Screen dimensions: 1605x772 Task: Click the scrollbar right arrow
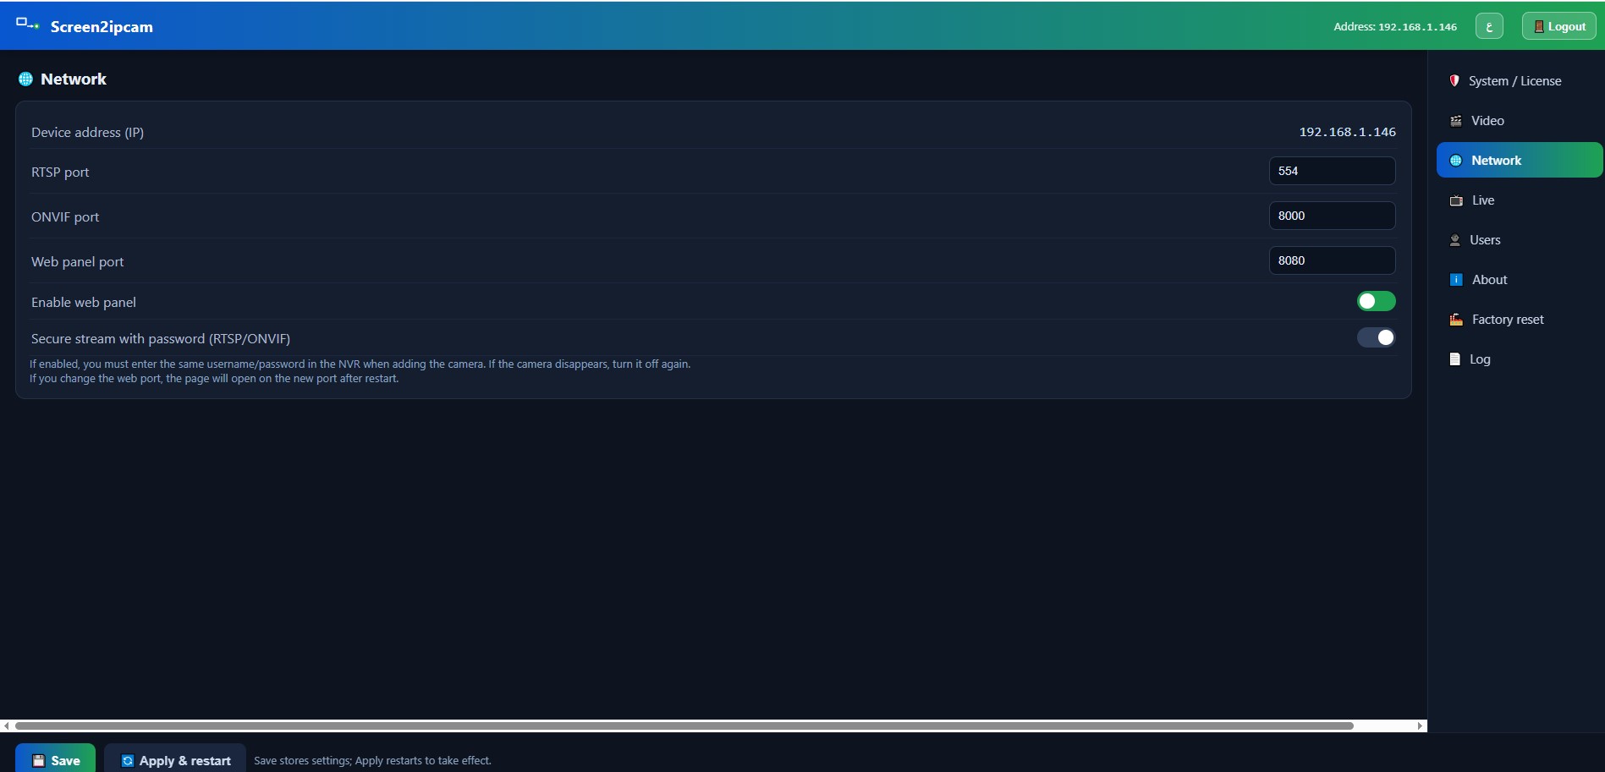[1421, 725]
